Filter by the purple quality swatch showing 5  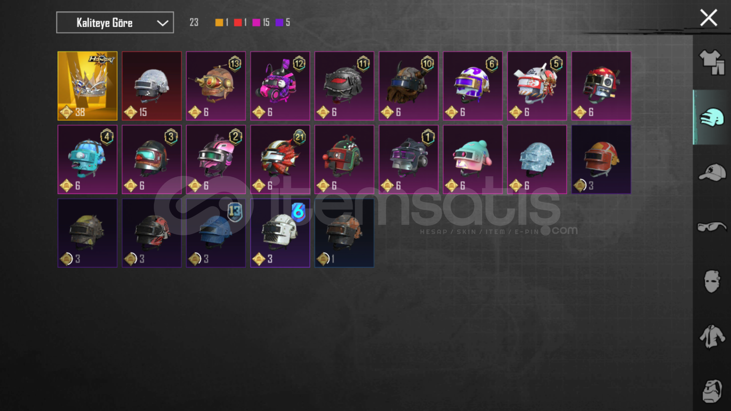[279, 22]
